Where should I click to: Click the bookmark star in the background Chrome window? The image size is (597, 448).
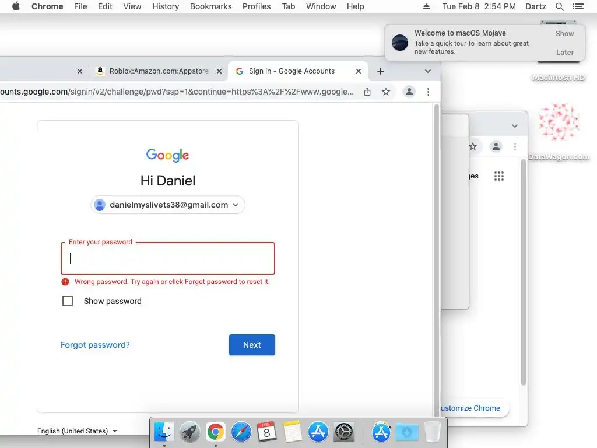473,146
